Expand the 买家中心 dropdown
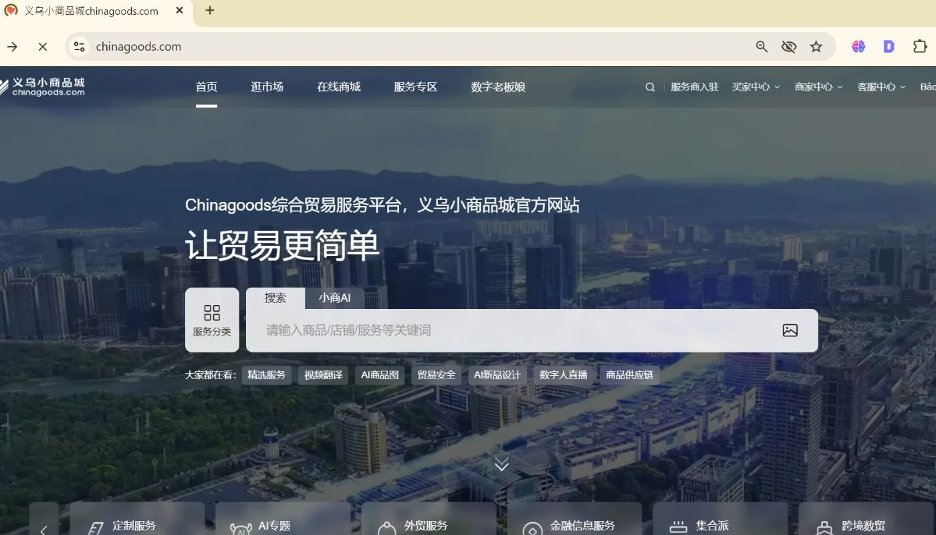The image size is (936, 535). tap(755, 87)
